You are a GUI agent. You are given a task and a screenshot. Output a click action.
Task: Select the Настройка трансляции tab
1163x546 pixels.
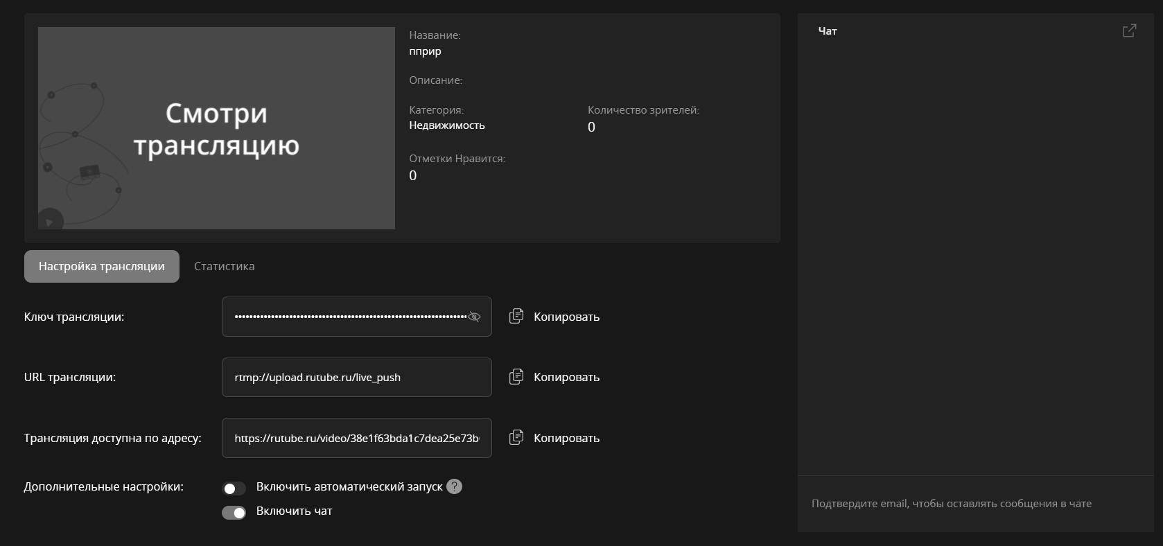[102, 266]
